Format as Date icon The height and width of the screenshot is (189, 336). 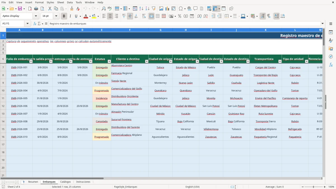coord(192,16)
